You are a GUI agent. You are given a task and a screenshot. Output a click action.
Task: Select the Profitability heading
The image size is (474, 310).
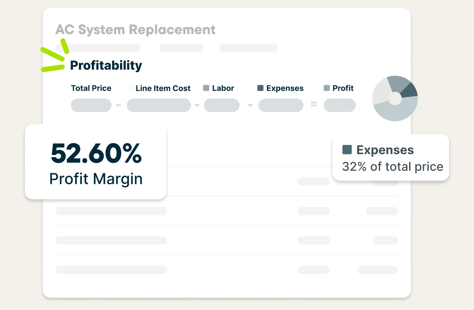106,65
